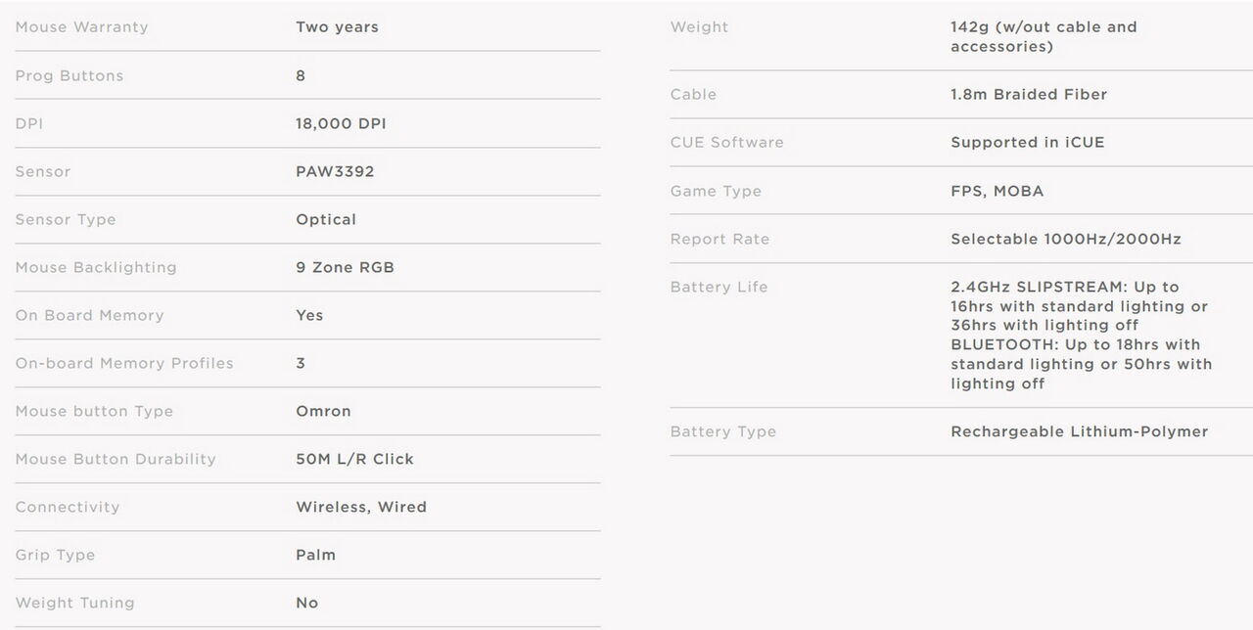1253x630 pixels.
Task: Click the Mouse Warranty label
Action: pyautogui.click(x=81, y=27)
